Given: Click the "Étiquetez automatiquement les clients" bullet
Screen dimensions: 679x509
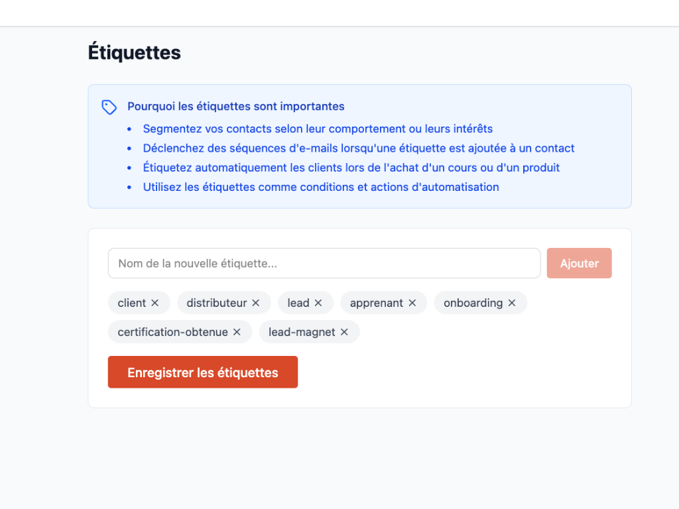Looking at the screenshot, I should [x=351, y=168].
